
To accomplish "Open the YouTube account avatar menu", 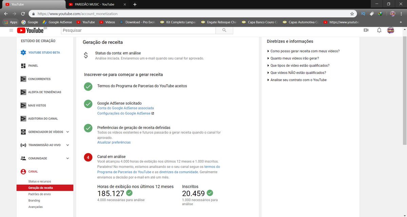I will (390, 30).
